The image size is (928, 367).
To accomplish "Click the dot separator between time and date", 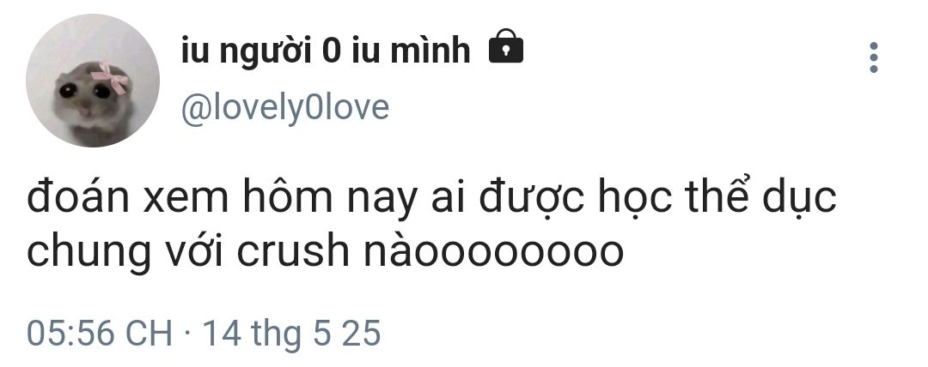I will click(x=187, y=334).
